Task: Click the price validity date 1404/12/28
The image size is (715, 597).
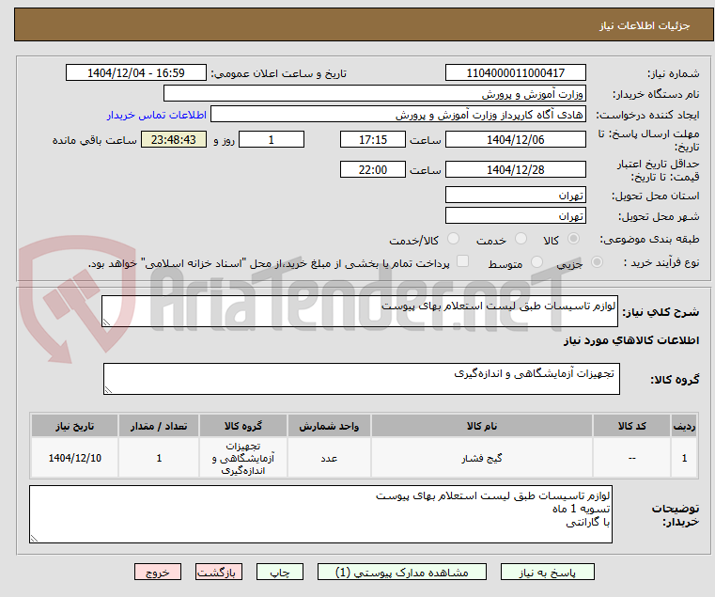Action: [515, 170]
